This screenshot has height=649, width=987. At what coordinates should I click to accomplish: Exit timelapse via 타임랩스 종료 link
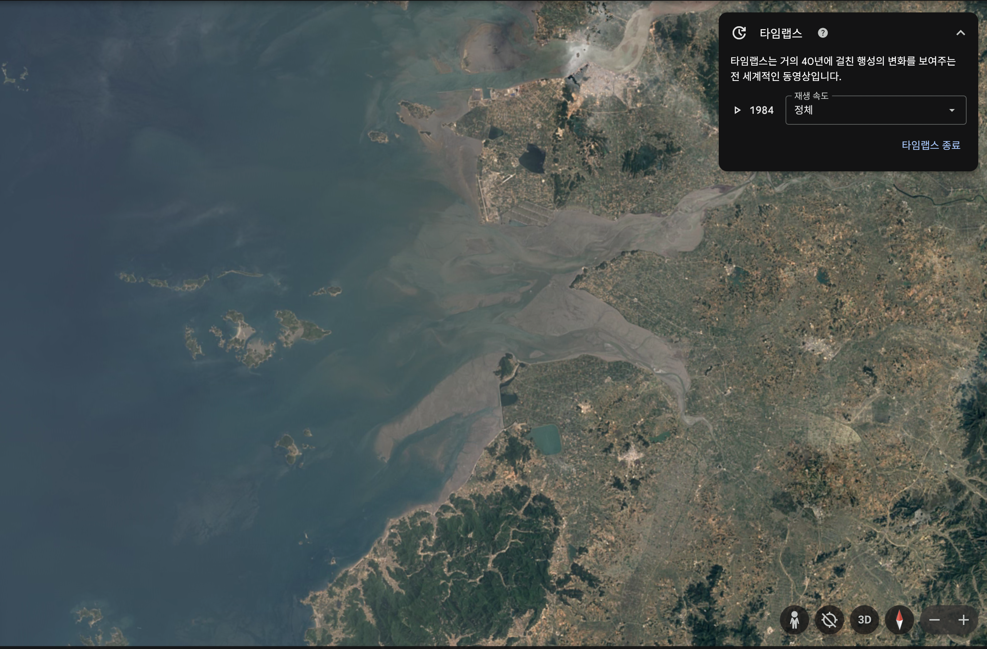(931, 145)
